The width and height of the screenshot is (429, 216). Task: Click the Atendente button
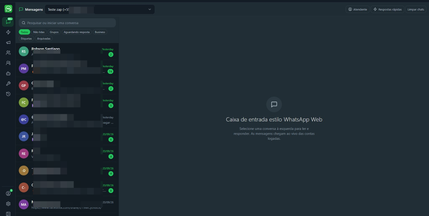358,9
